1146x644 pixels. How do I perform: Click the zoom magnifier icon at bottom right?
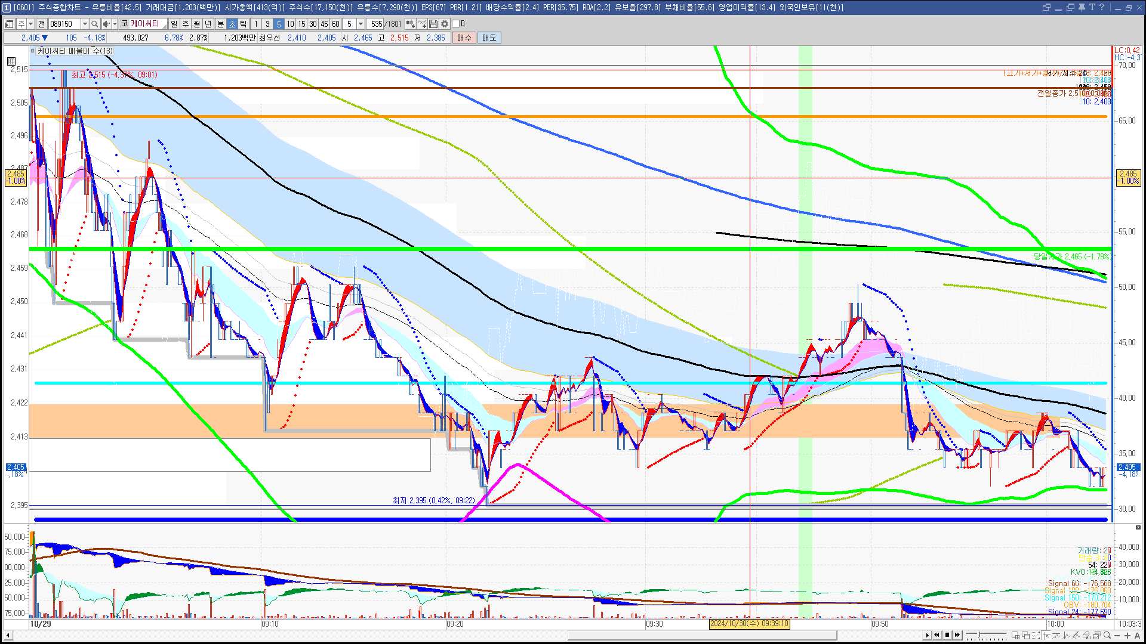coord(1107,636)
